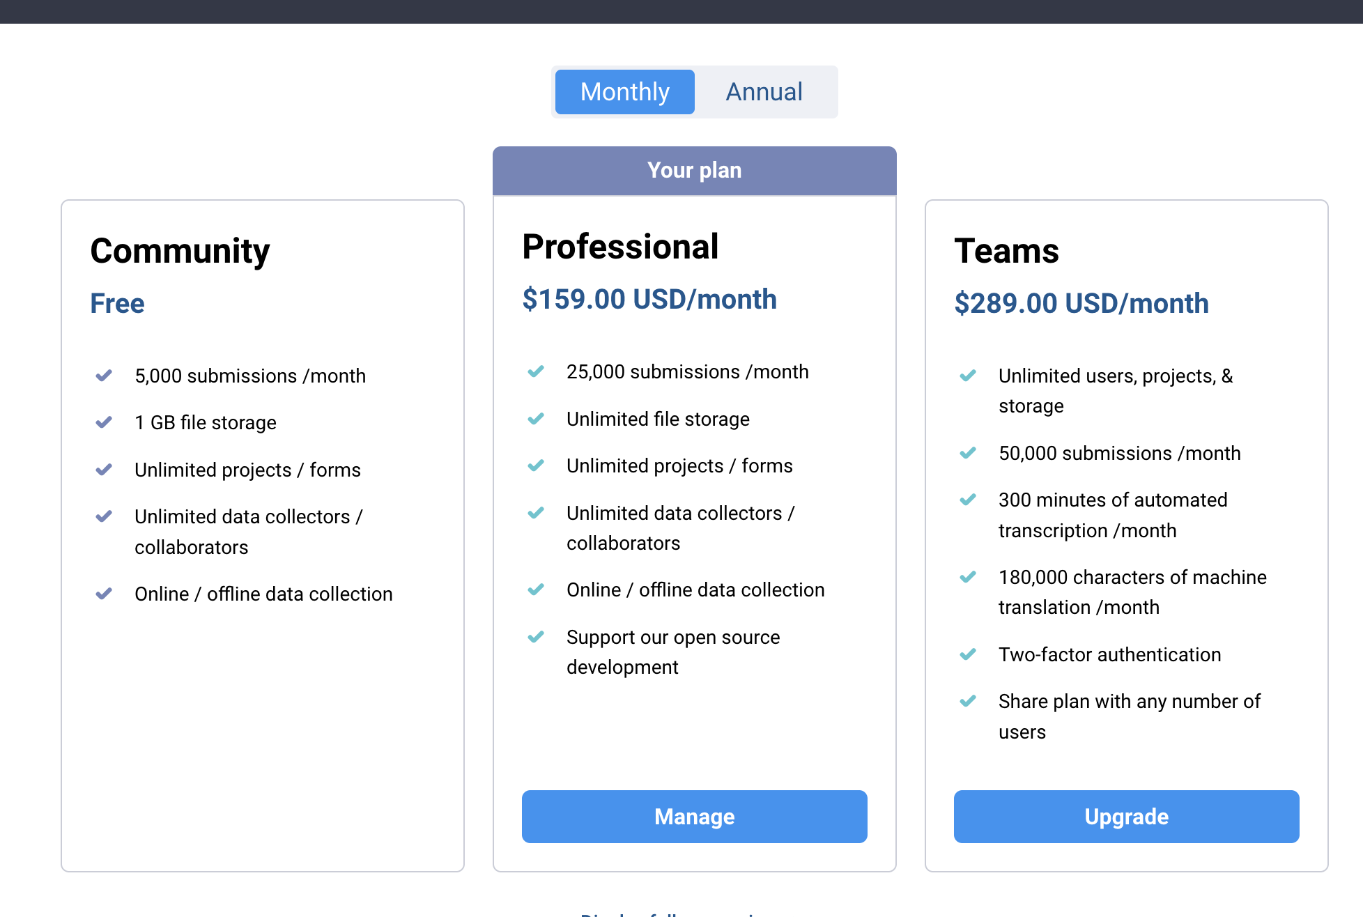Click checkmark beside 300 minutes of automated transcription
The width and height of the screenshot is (1363, 917).
coord(968,500)
